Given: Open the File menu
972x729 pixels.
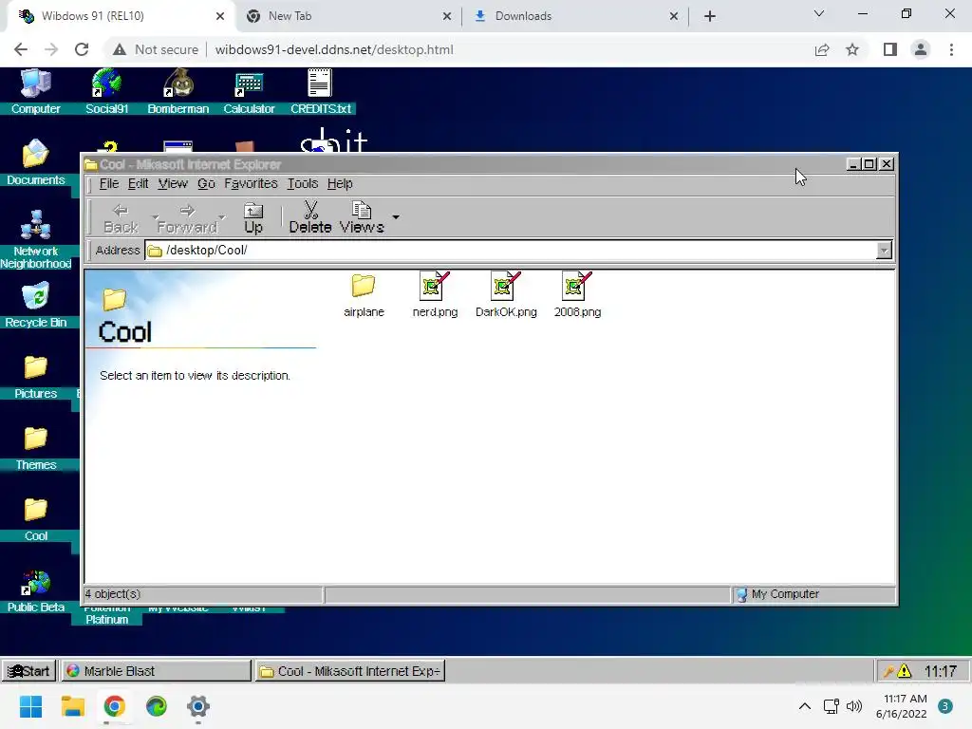Looking at the screenshot, I should tap(108, 183).
